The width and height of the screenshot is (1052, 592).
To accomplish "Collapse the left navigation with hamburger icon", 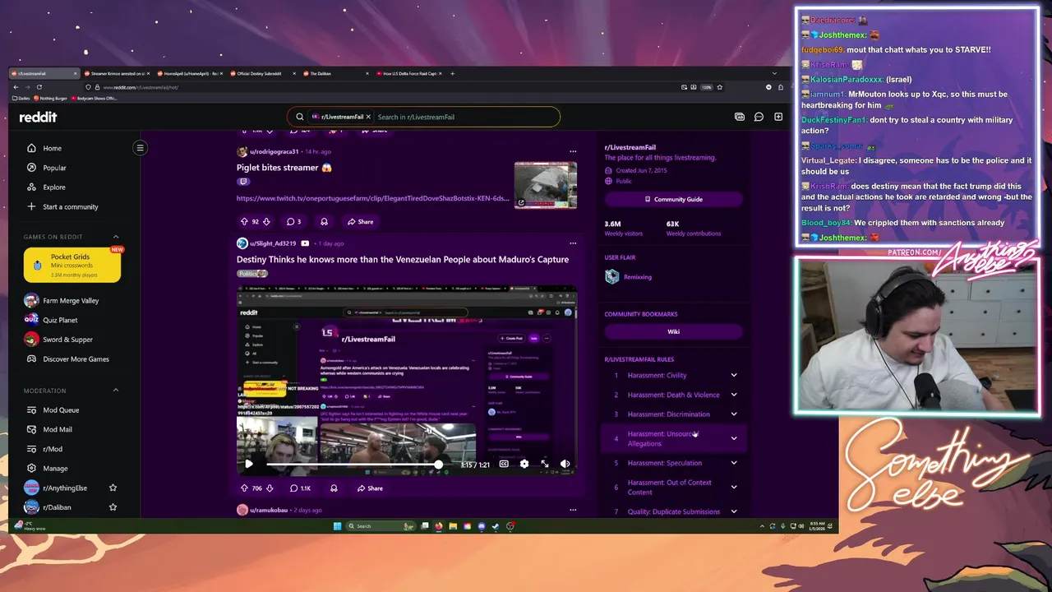I will (140, 148).
